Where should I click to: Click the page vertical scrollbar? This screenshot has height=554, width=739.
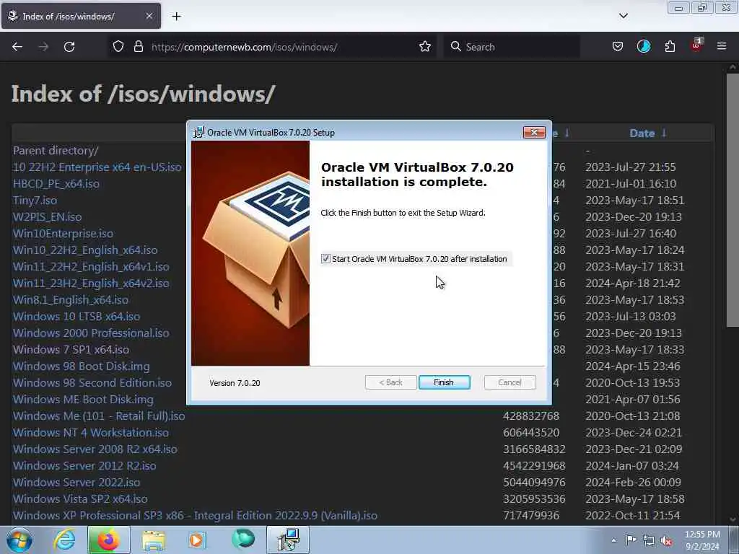733,201
